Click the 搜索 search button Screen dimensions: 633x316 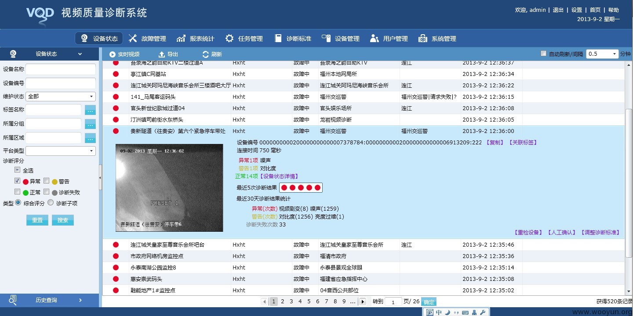coord(63,220)
